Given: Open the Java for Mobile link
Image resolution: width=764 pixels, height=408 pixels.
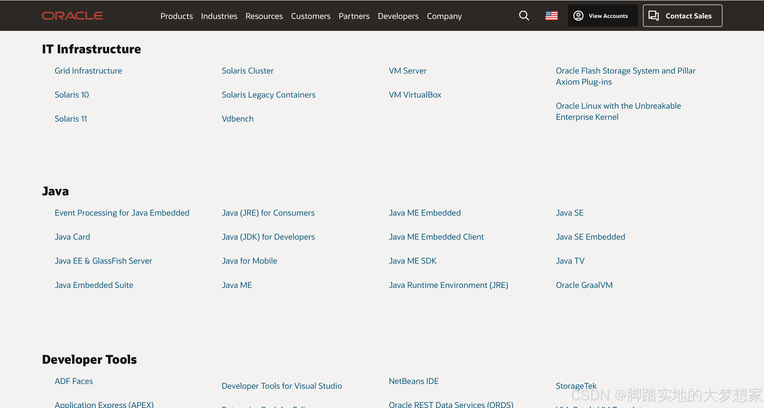Looking at the screenshot, I should point(249,261).
